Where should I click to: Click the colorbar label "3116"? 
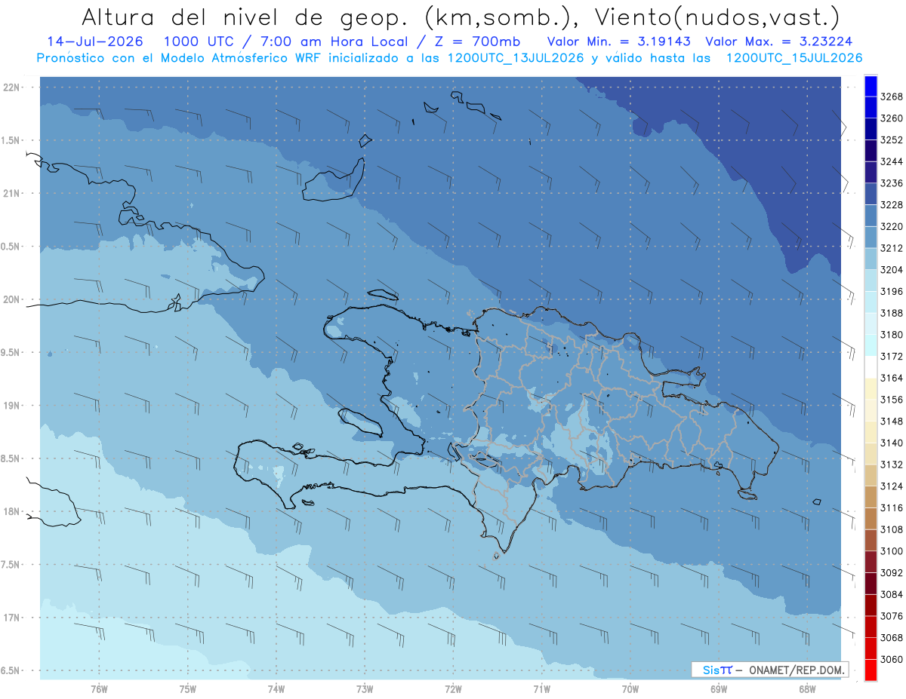point(892,507)
